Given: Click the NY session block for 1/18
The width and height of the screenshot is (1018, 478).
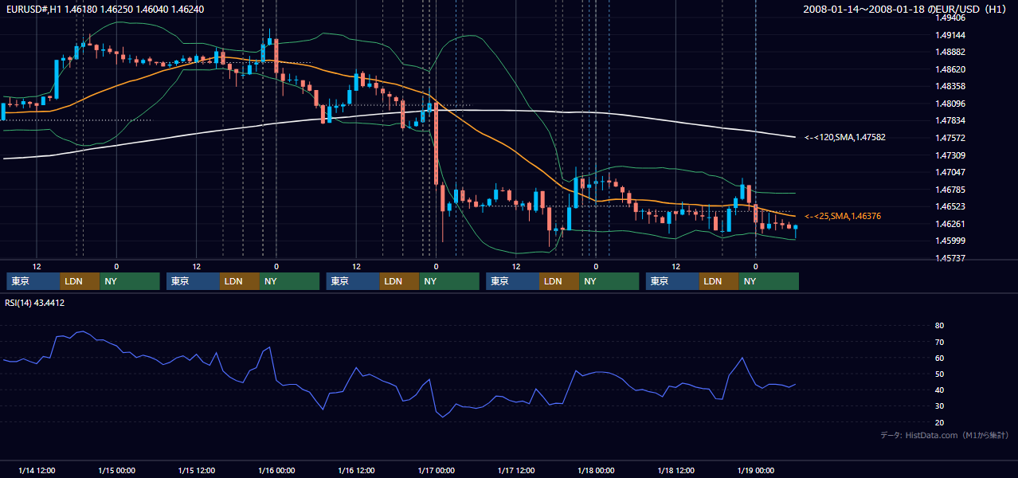Looking at the screenshot, I should 769,281.
